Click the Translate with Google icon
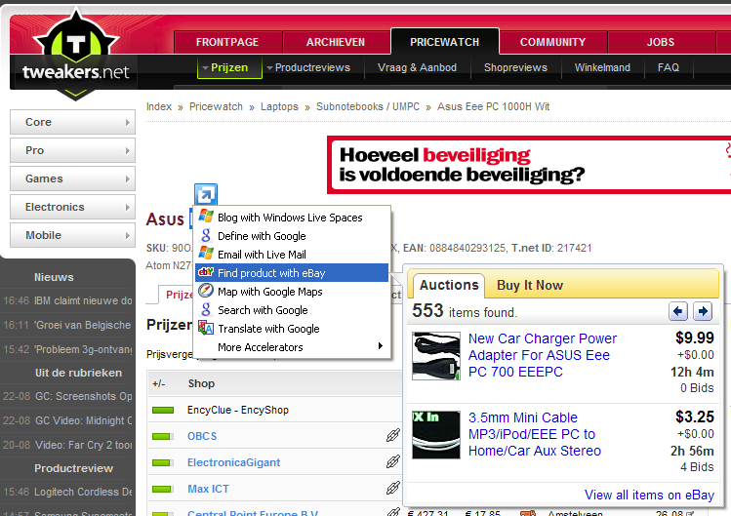This screenshot has width=731, height=516. pyautogui.click(x=206, y=328)
